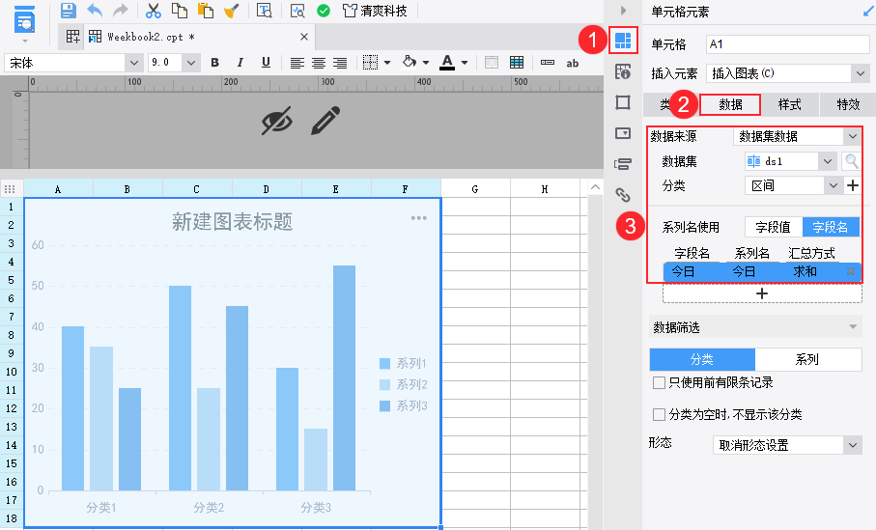Apply the font color A icon
Screen dimensions: 876x530
(x=447, y=62)
